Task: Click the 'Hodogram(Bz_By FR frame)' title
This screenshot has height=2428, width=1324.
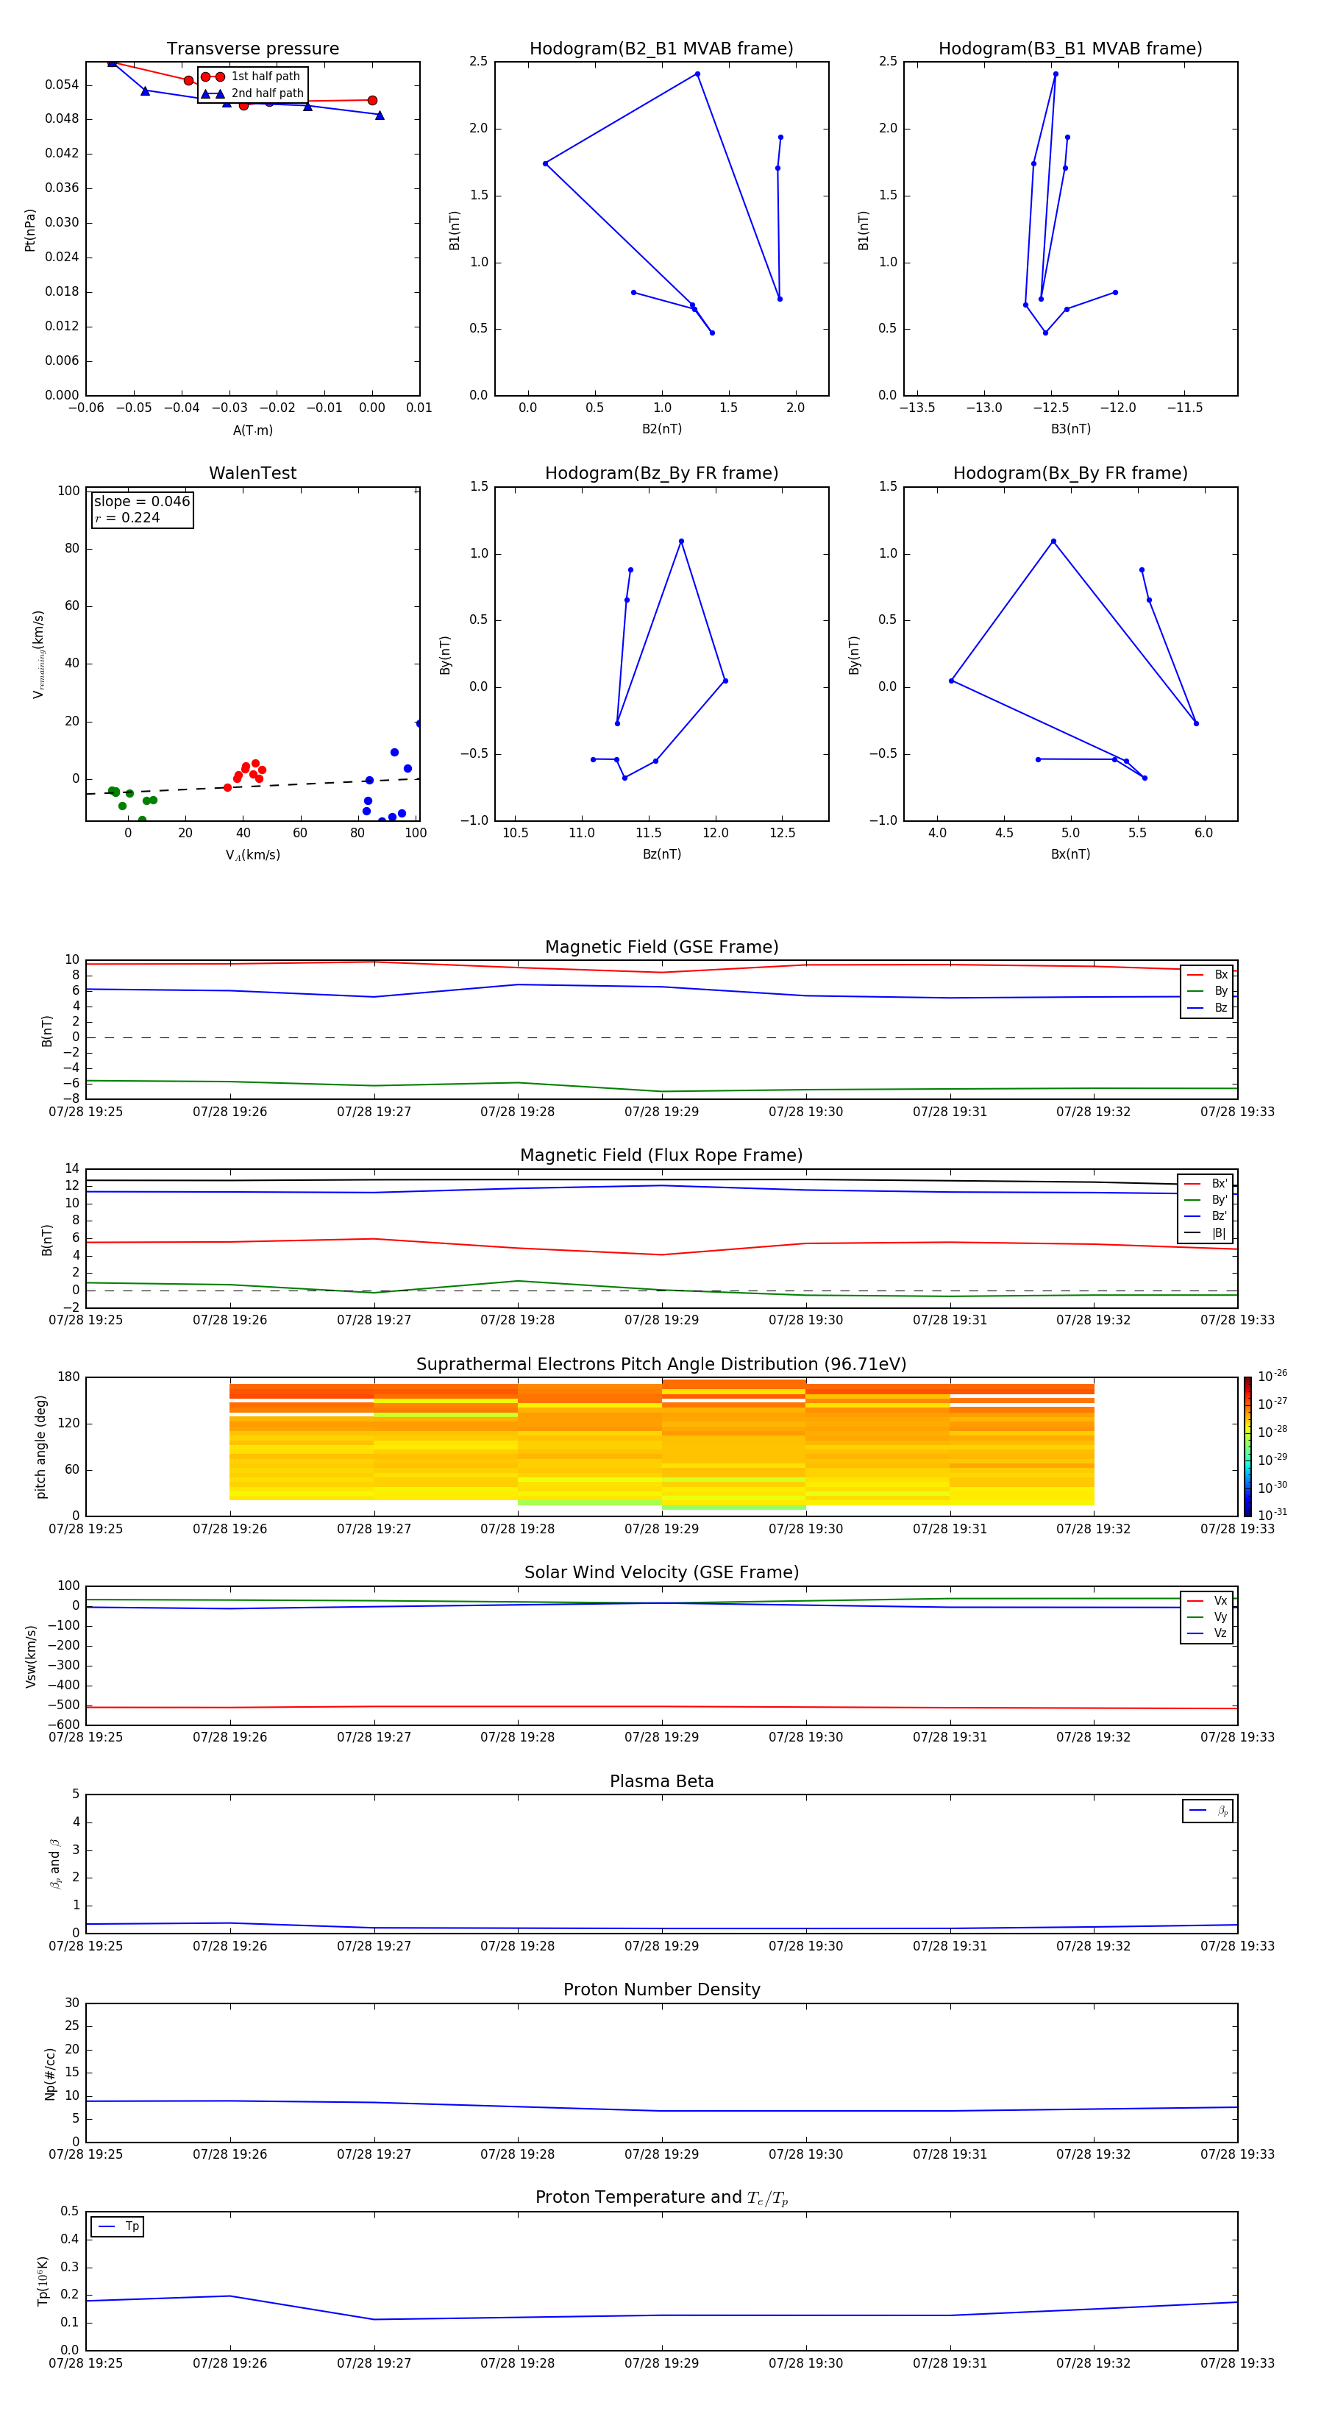Action: point(661,473)
